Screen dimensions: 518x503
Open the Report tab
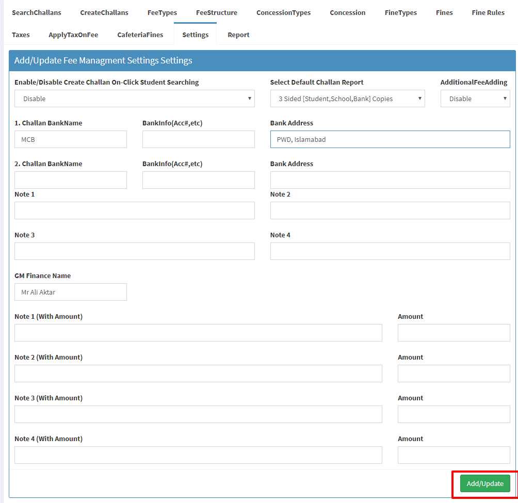(238, 35)
